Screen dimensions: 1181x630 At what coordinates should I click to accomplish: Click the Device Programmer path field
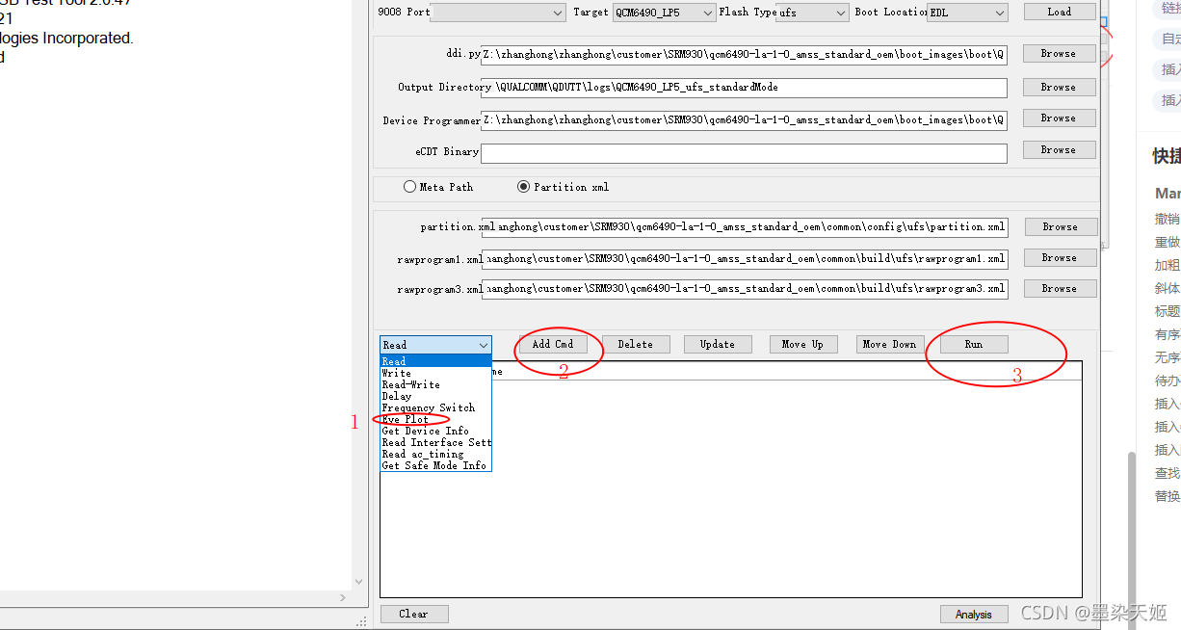[744, 120]
